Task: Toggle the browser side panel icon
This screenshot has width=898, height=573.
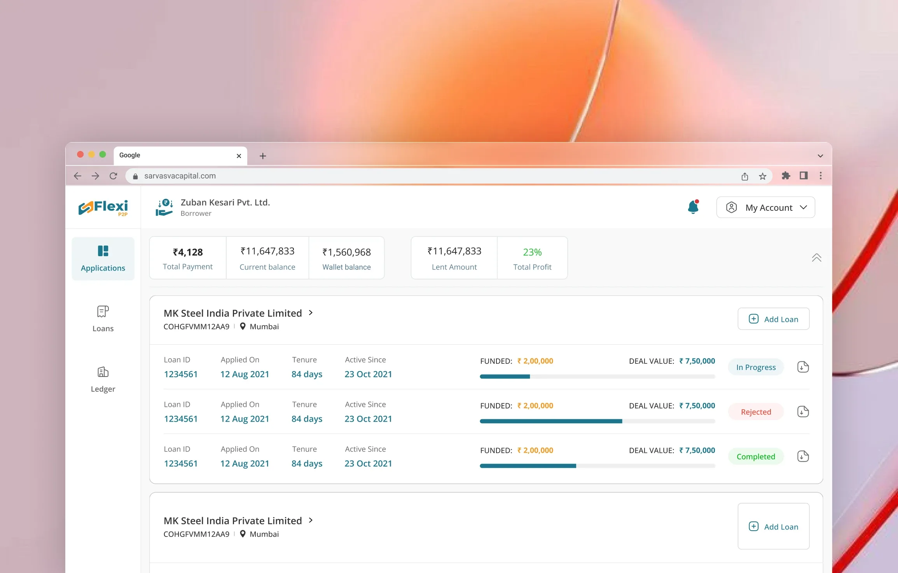Action: pyautogui.click(x=804, y=175)
